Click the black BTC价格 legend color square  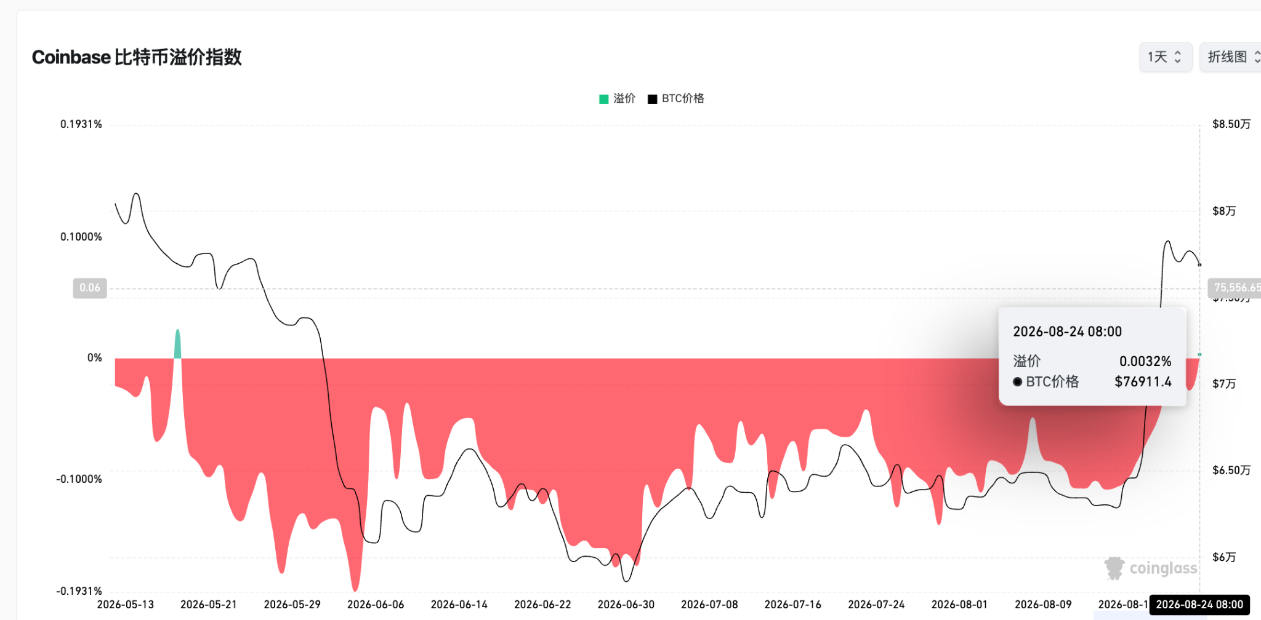point(653,99)
